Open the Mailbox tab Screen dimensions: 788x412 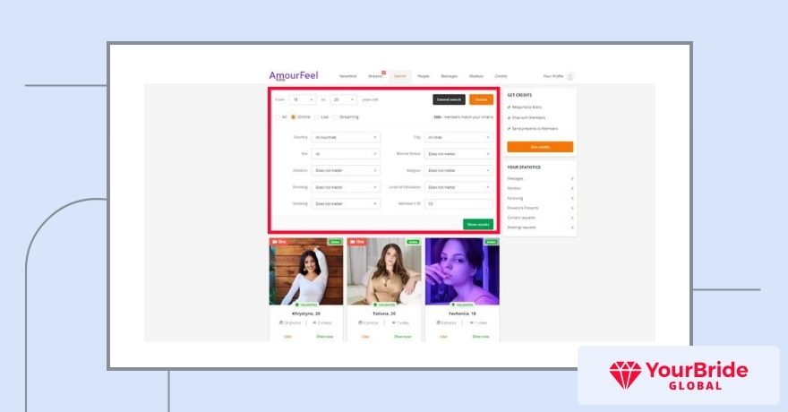[x=476, y=76]
